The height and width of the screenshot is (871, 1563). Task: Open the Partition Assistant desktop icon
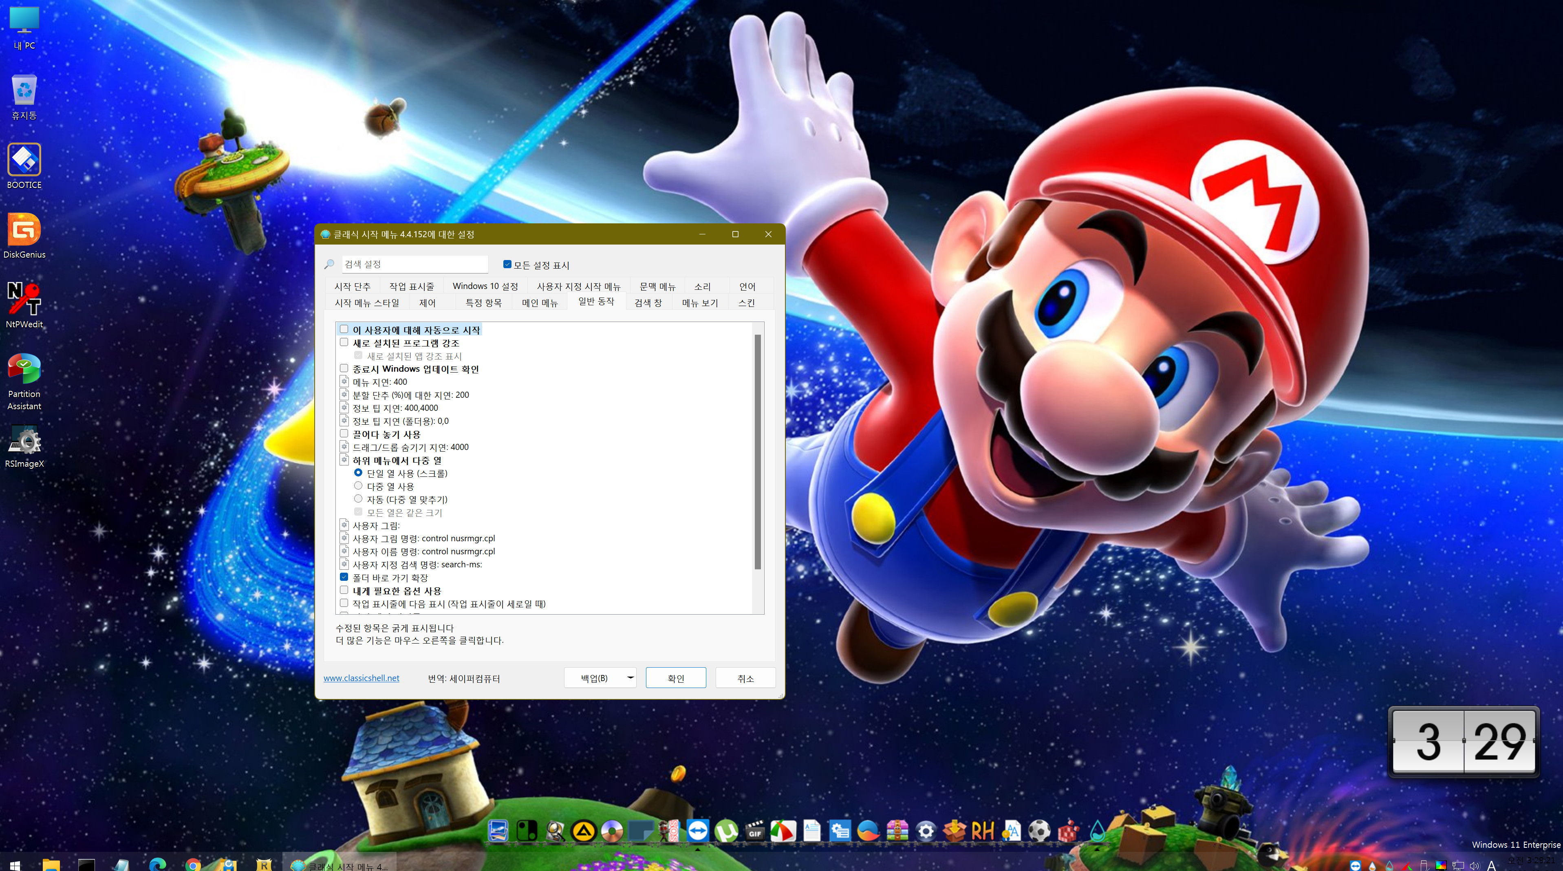pyautogui.click(x=24, y=382)
